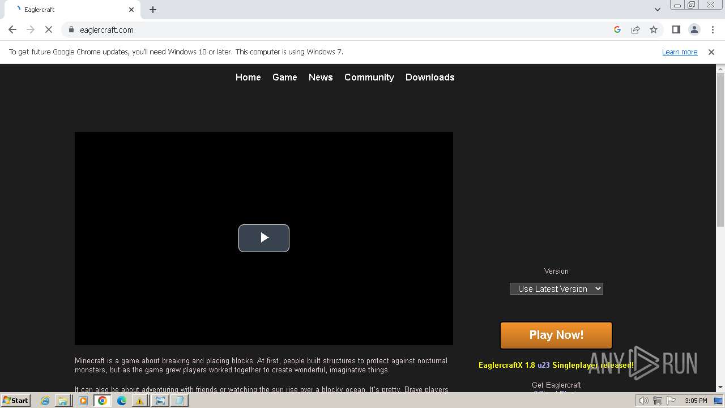725x408 pixels.
Task: Click the network tray icon
Action: (658, 401)
